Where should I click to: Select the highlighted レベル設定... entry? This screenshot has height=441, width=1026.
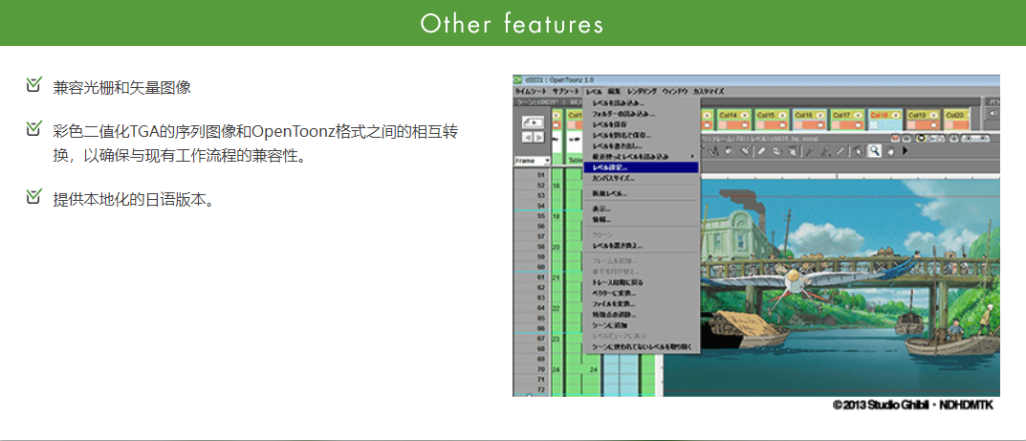tap(642, 167)
